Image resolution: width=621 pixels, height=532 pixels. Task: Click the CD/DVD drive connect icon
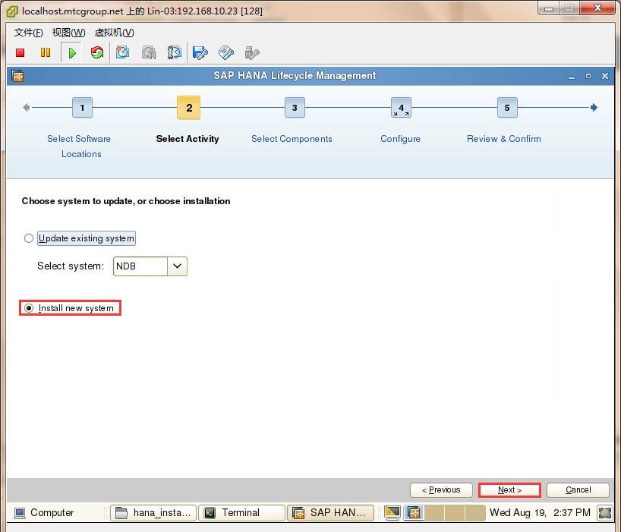pos(225,52)
